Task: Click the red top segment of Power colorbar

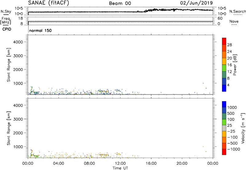Action: pyautogui.click(x=224, y=41)
